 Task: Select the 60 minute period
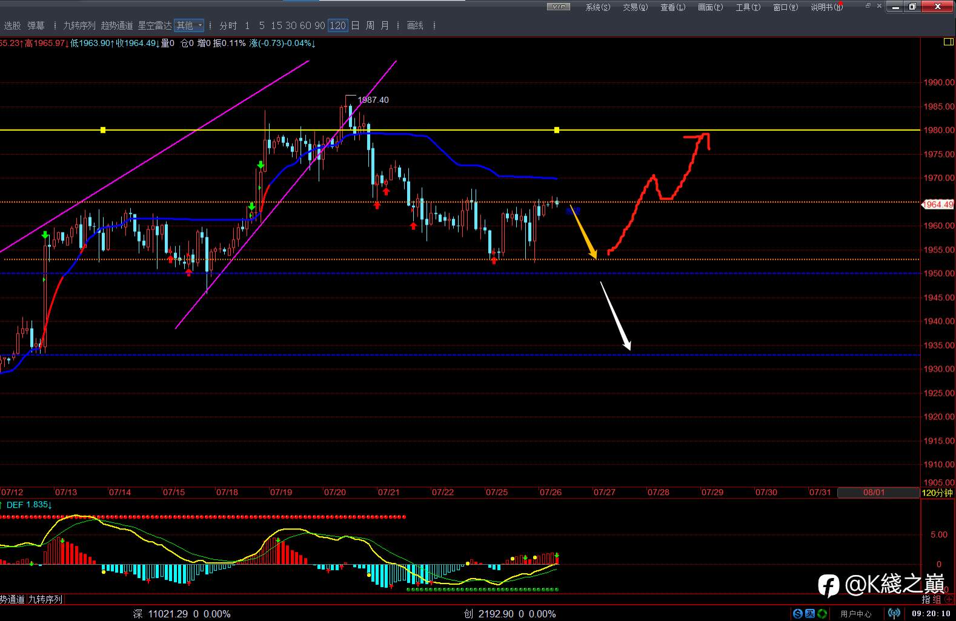coord(305,25)
